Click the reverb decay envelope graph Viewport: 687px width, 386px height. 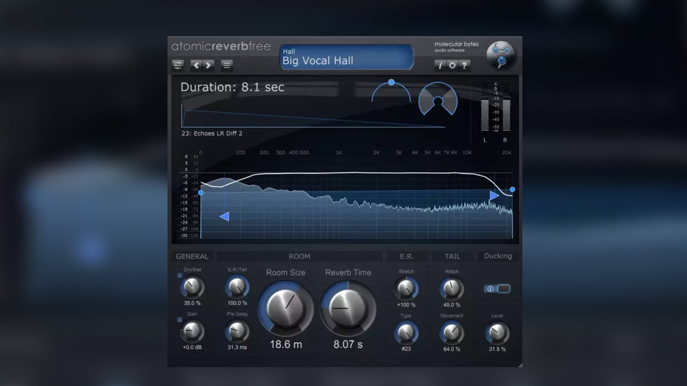[313, 116]
